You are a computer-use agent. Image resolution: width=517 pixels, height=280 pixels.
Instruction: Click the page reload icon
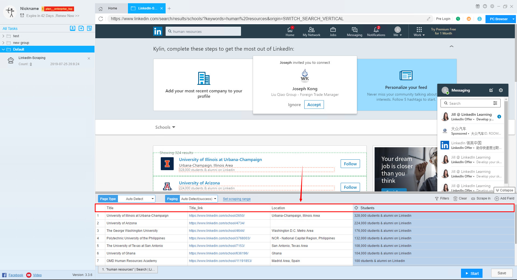coord(101,19)
